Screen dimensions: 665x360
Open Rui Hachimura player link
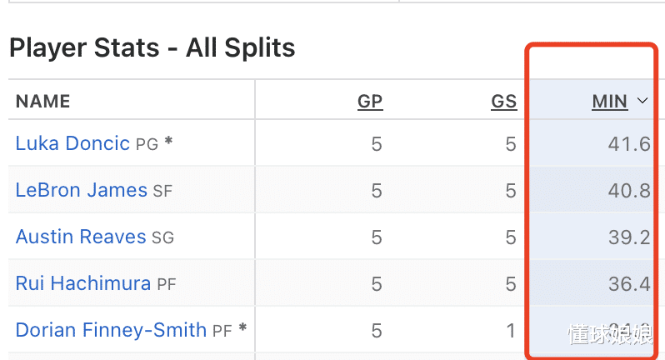[x=83, y=283]
